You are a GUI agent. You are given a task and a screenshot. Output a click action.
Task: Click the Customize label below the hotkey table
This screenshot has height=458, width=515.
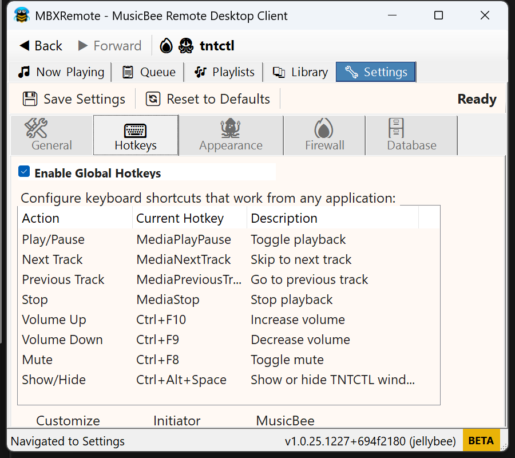[68, 421]
